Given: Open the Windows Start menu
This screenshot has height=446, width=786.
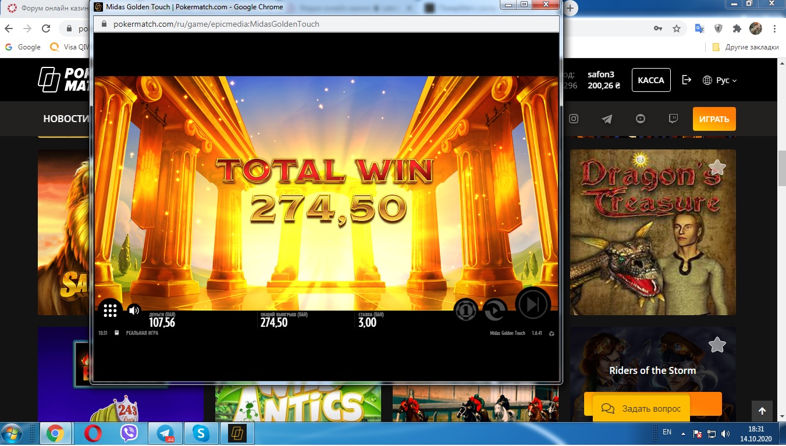Looking at the screenshot, I should coord(12,434).
